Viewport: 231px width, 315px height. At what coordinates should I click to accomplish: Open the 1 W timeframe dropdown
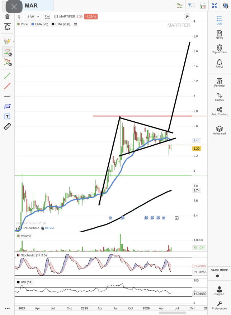pyautogui.click(x=33, y=17)
